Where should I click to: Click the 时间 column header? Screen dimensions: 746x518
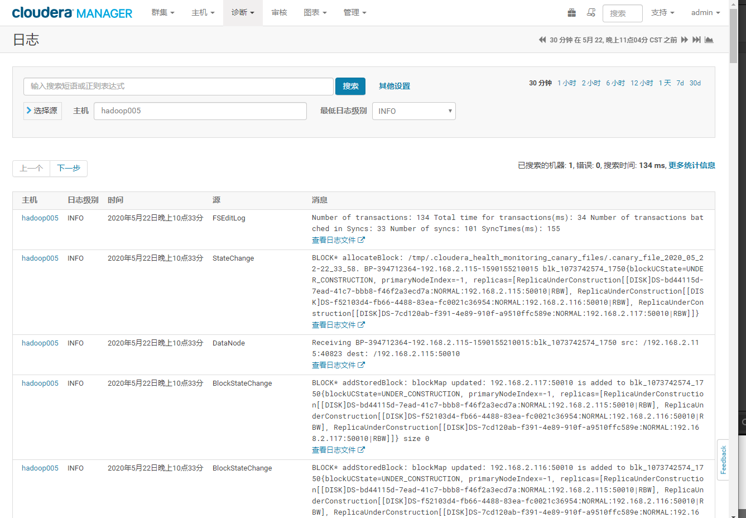115,200
